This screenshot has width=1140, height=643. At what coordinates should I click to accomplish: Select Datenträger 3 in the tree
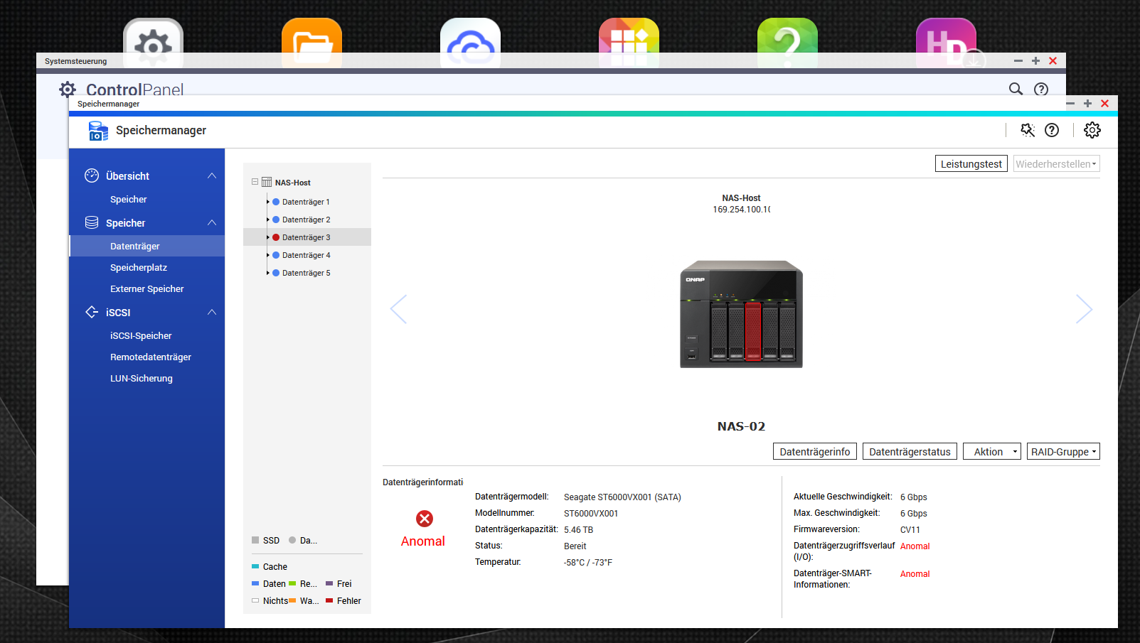(x=307, y=237)
